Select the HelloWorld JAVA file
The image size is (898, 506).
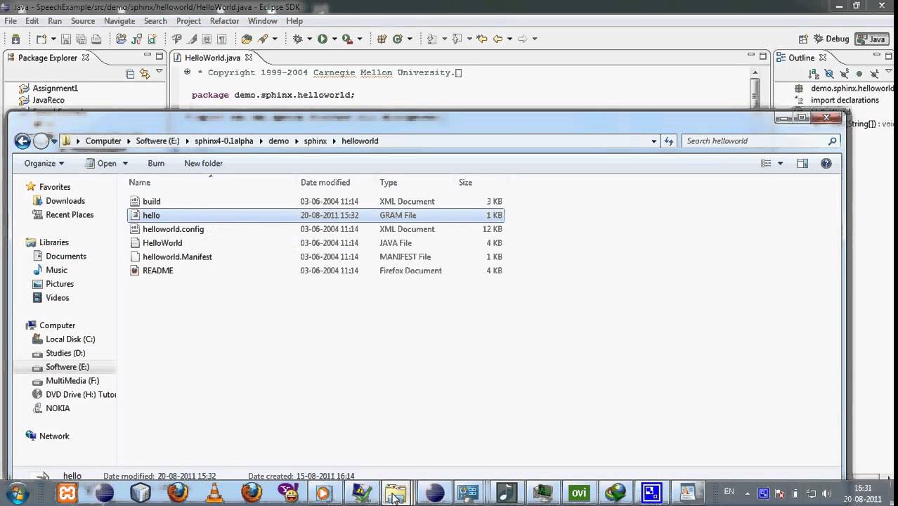[315, 243]
